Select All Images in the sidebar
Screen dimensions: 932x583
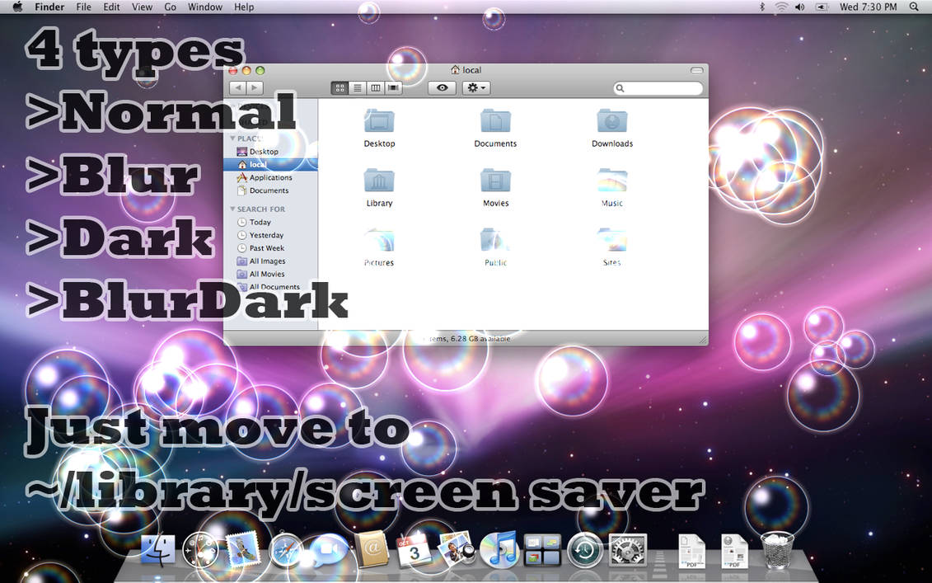tap(265, 261)
